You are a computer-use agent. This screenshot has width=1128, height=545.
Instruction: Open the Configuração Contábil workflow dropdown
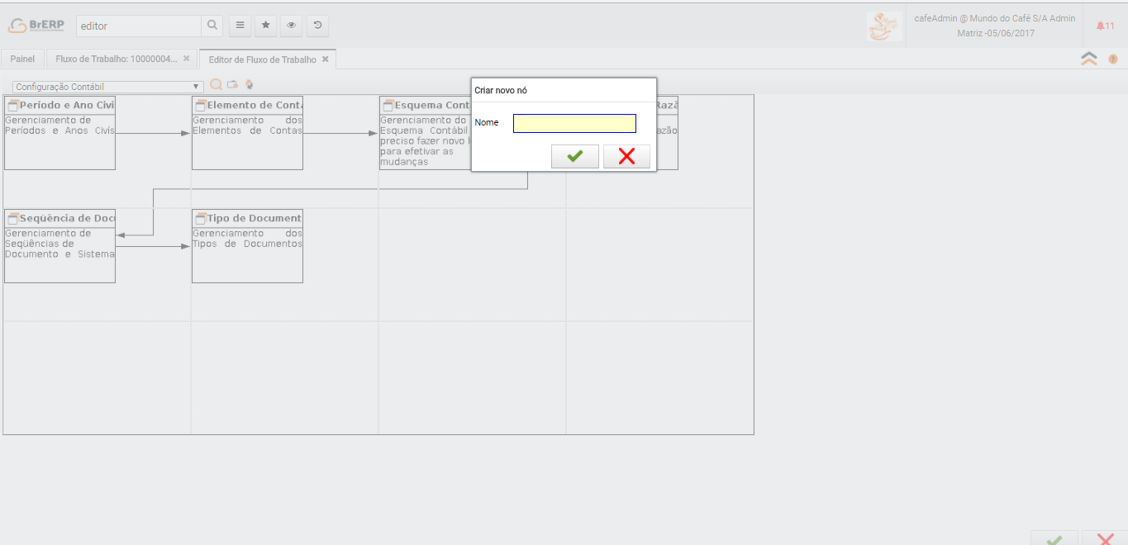tap(108, 87)
